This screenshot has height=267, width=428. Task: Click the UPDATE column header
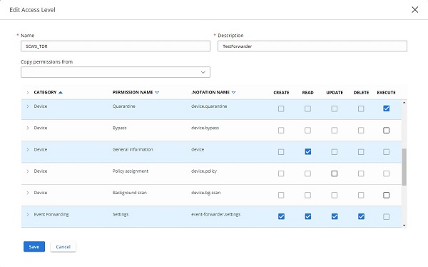click(x=335, y=93)
